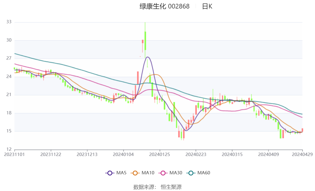Toggle the MA30 legend series

[x=170, y=173]
